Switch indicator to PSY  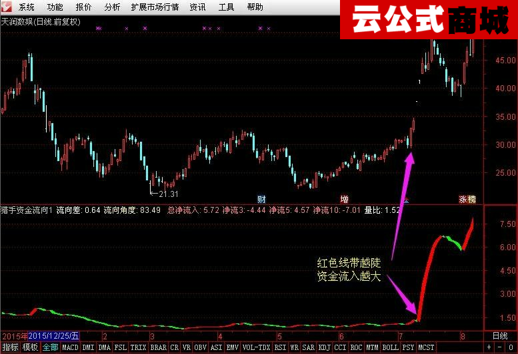pos(408,347)
